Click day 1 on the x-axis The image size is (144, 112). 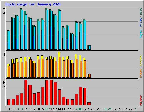pos(9,109)
